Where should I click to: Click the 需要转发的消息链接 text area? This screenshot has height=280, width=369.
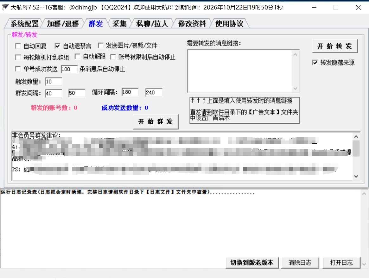click(x=240, y=71)
